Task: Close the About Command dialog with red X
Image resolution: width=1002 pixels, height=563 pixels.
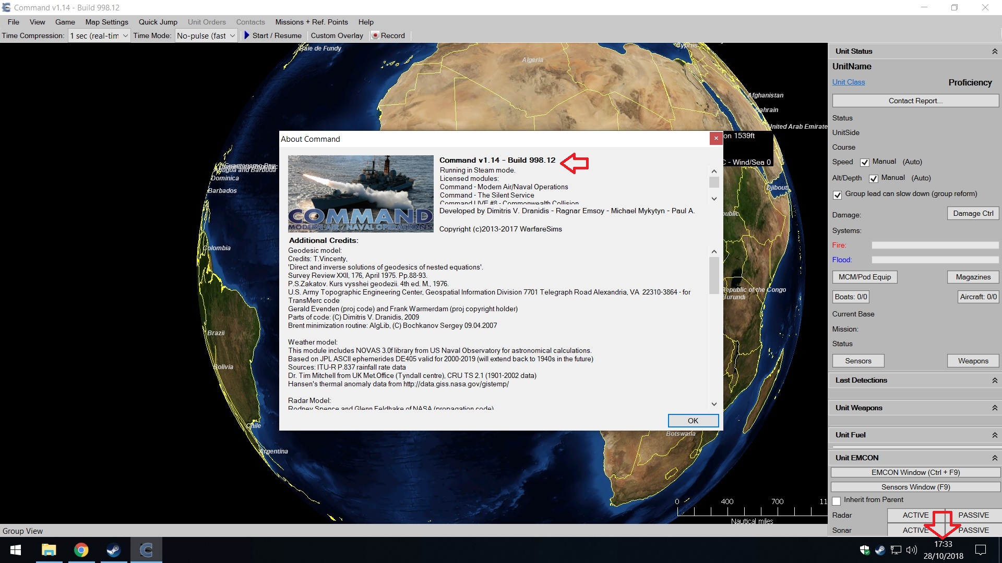Action: point(716,138)
